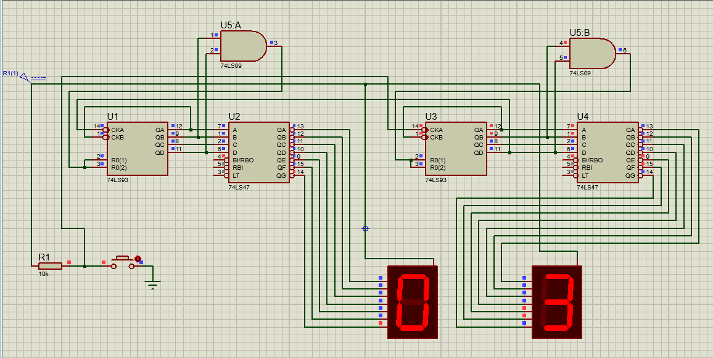The width and height of the screenshot is (713, 358).
Task: Click the blue crosshair junction on the center wire
Action: (365, 228)
